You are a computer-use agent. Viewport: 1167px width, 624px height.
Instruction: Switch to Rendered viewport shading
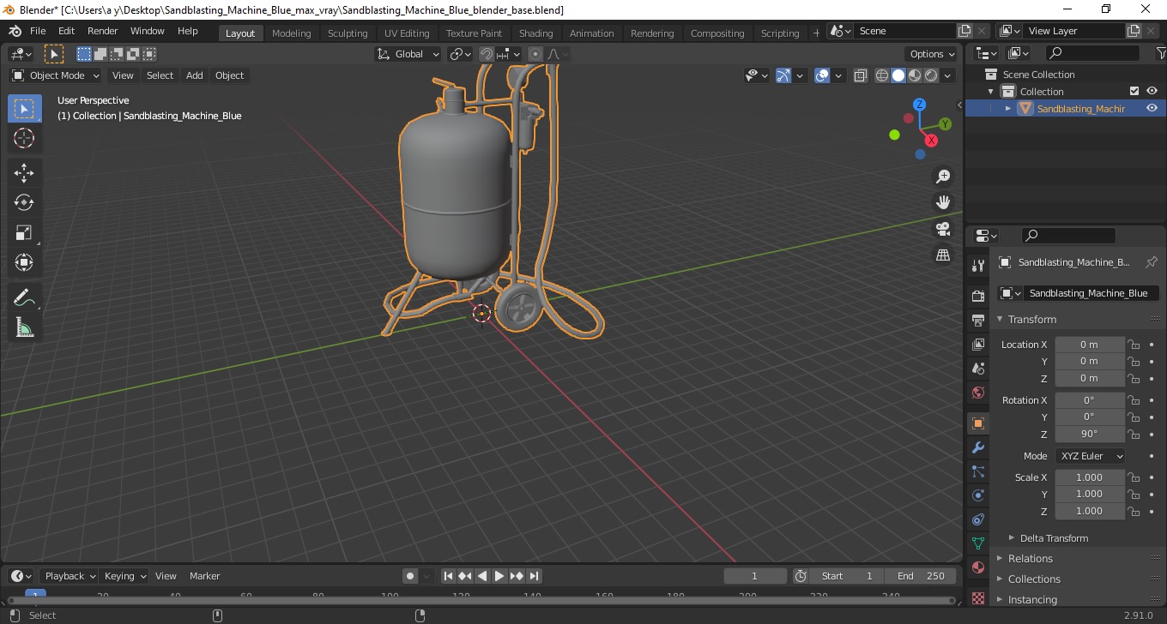tap(931, 75)
